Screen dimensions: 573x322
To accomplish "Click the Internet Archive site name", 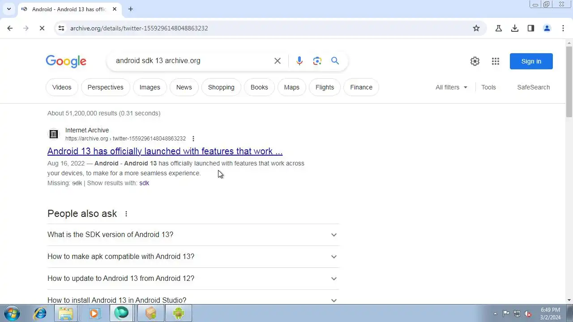I will [x=87, y=130].
